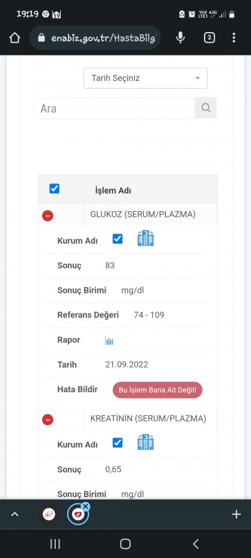Open the Tarih Seçiniz dropdown
Image resolution: width=251 pixels, height=558 pixels.
[x=146, y=78]
